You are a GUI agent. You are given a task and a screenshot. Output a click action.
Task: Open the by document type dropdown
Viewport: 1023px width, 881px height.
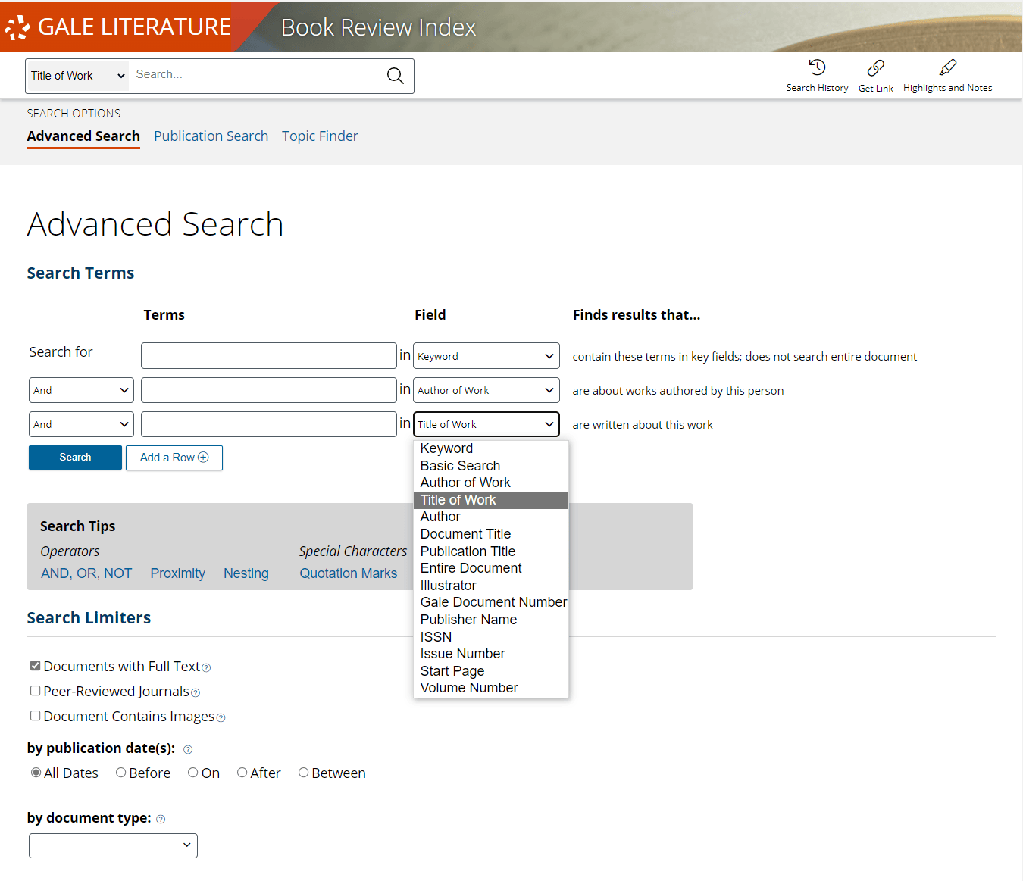[x=113, y=846]
